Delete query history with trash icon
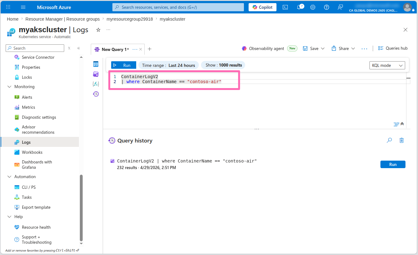Image resolution: width=418 pixels, height=255 pixels. point(402,141)
